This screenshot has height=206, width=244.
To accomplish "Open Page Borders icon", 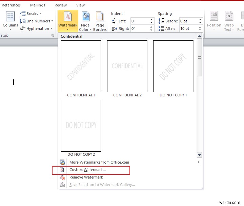I will click(100, 16).
